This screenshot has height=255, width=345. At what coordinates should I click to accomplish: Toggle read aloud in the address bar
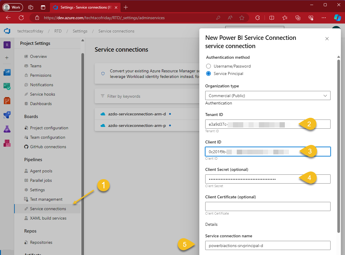(x=230, y=18)
